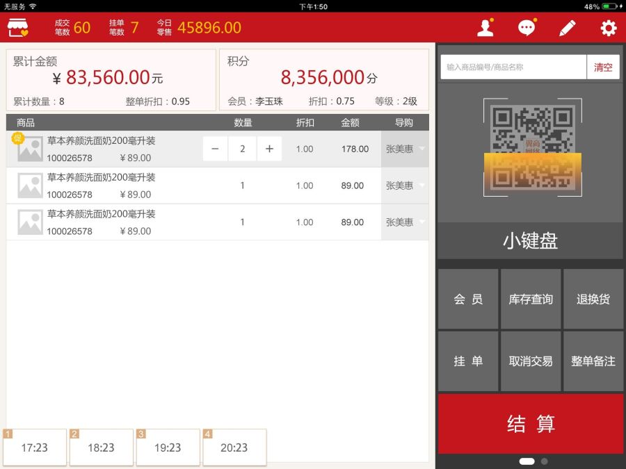Screen dimensions: 626x469
Task: Increase quantity with the plus stepper
Action: click(x=269, y=149)
